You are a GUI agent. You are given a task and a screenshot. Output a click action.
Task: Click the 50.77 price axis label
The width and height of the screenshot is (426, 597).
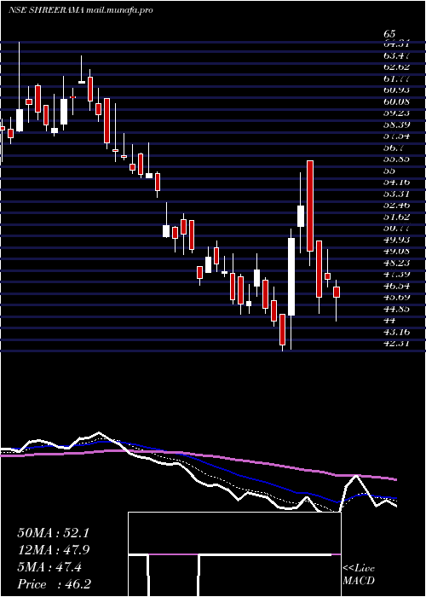[x=397, y=228]
